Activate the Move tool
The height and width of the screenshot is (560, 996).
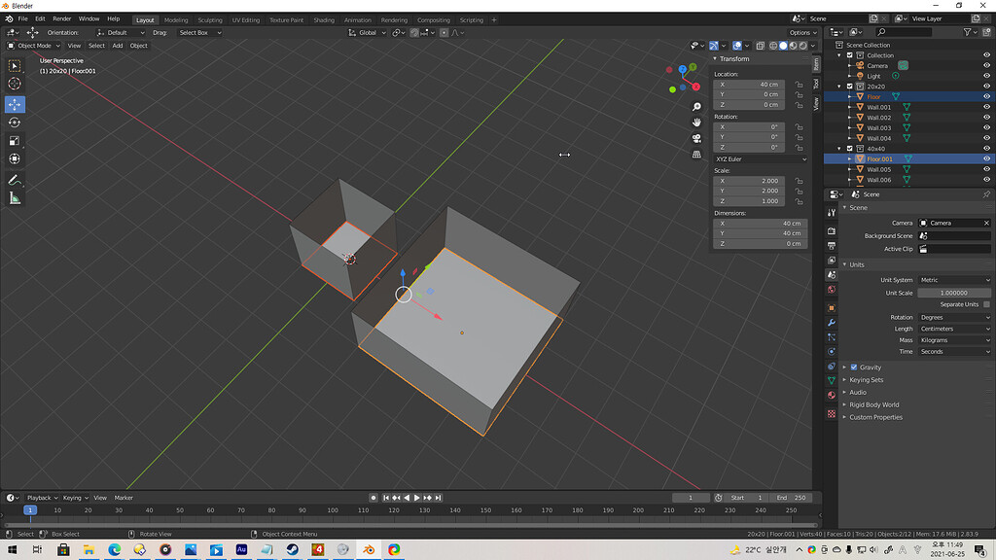15,104
